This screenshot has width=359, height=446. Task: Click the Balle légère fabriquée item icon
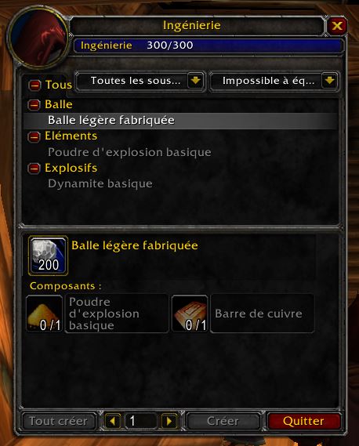48,256
